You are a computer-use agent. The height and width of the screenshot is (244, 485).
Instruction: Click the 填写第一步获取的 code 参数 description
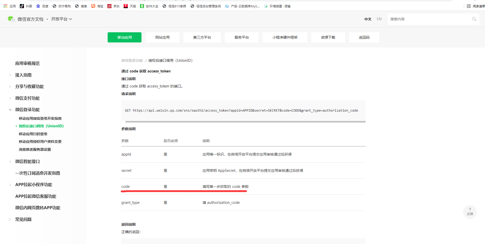(x=225, y=187)
